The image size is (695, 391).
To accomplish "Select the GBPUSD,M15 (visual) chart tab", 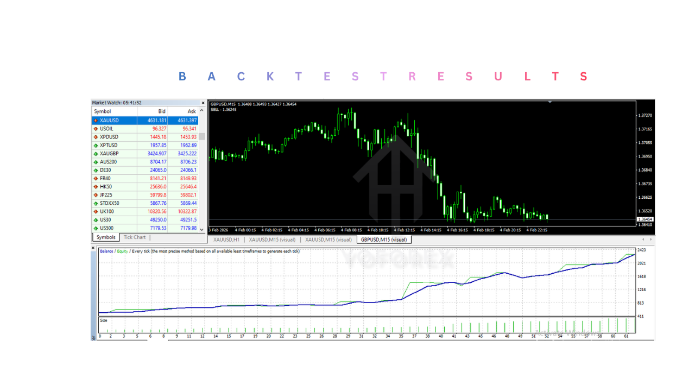I will (x=384, y=239).
